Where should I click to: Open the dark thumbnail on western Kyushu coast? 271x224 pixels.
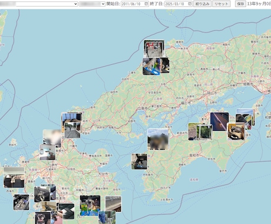point(21,202)
